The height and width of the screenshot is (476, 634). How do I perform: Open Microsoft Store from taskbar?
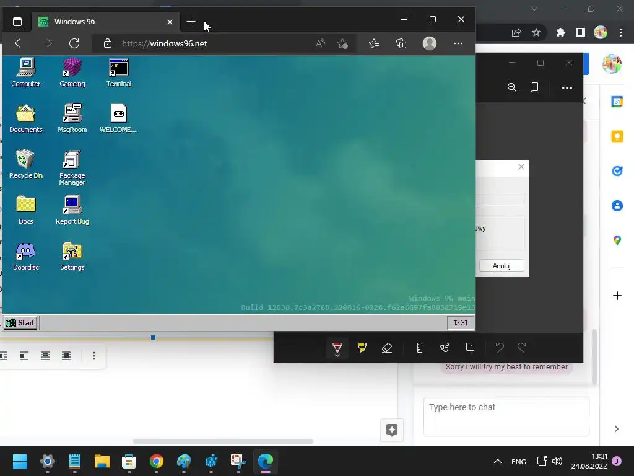[129, 461]
